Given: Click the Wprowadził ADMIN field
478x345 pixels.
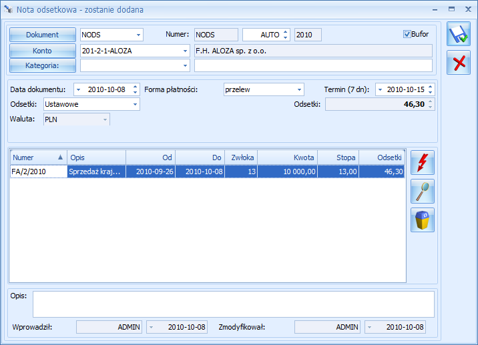Looking at the screenshot, I should tap(109, 328).
